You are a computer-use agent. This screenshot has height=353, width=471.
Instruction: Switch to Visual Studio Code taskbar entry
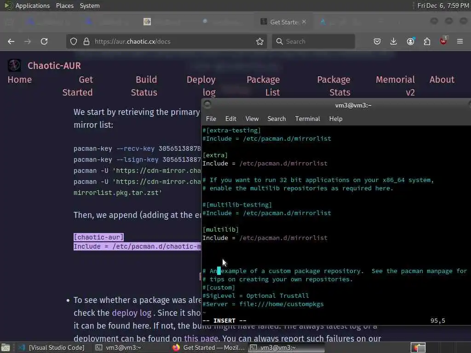coord(52,347)
